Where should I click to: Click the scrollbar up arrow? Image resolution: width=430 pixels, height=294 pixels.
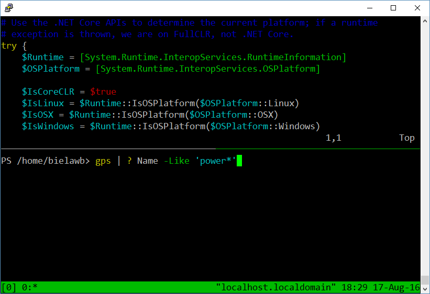425,21
